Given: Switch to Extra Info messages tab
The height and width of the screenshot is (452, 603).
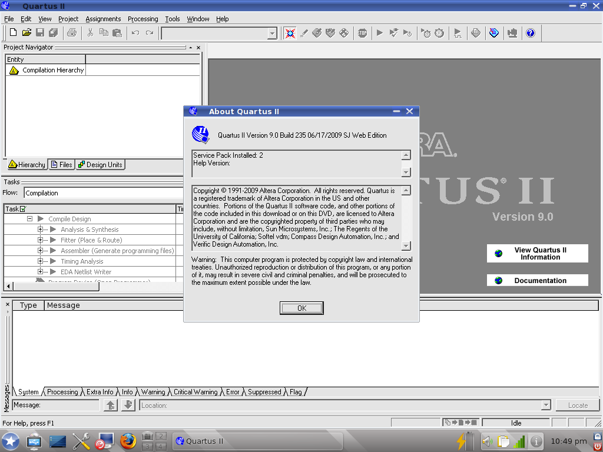Looking at the screenshot, I should click(100, 391).
